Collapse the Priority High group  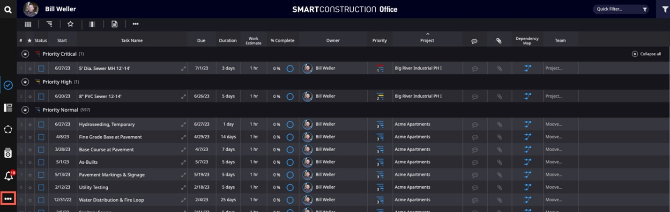click(25, 82)
